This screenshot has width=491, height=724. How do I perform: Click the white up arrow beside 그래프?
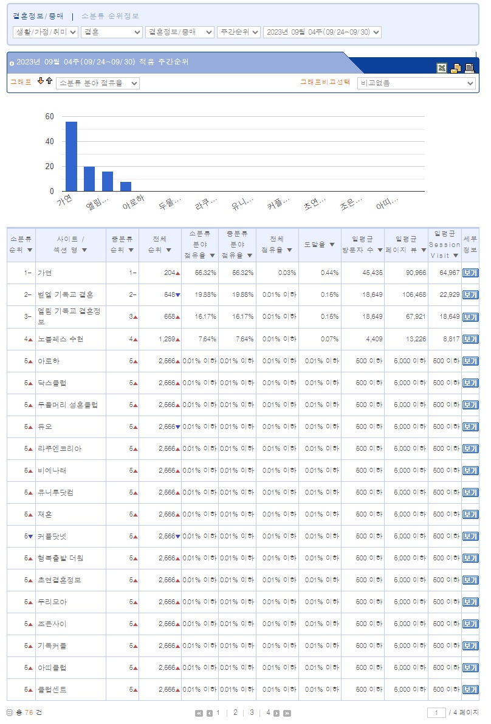[49, 82]
